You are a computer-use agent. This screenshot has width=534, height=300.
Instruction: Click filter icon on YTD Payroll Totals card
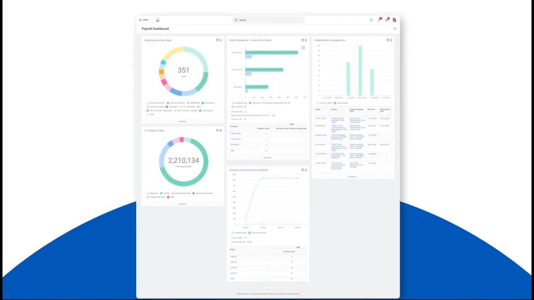coord(217,130)
